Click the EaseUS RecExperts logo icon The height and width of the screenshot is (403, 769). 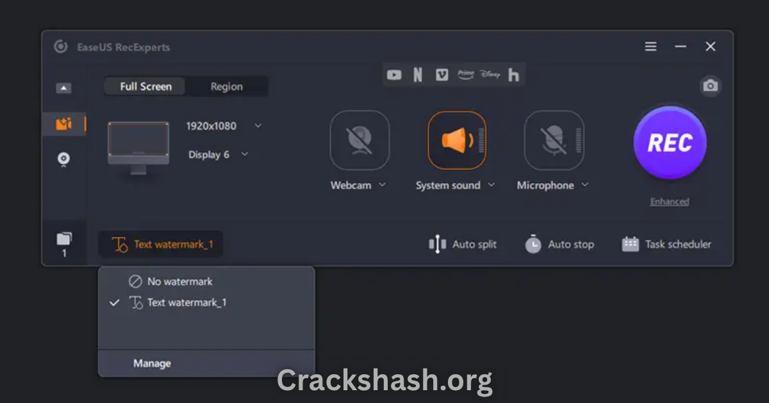tap(61, 47)
